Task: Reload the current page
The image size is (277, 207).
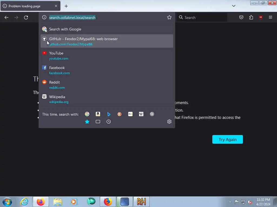Action: (26, 18)
